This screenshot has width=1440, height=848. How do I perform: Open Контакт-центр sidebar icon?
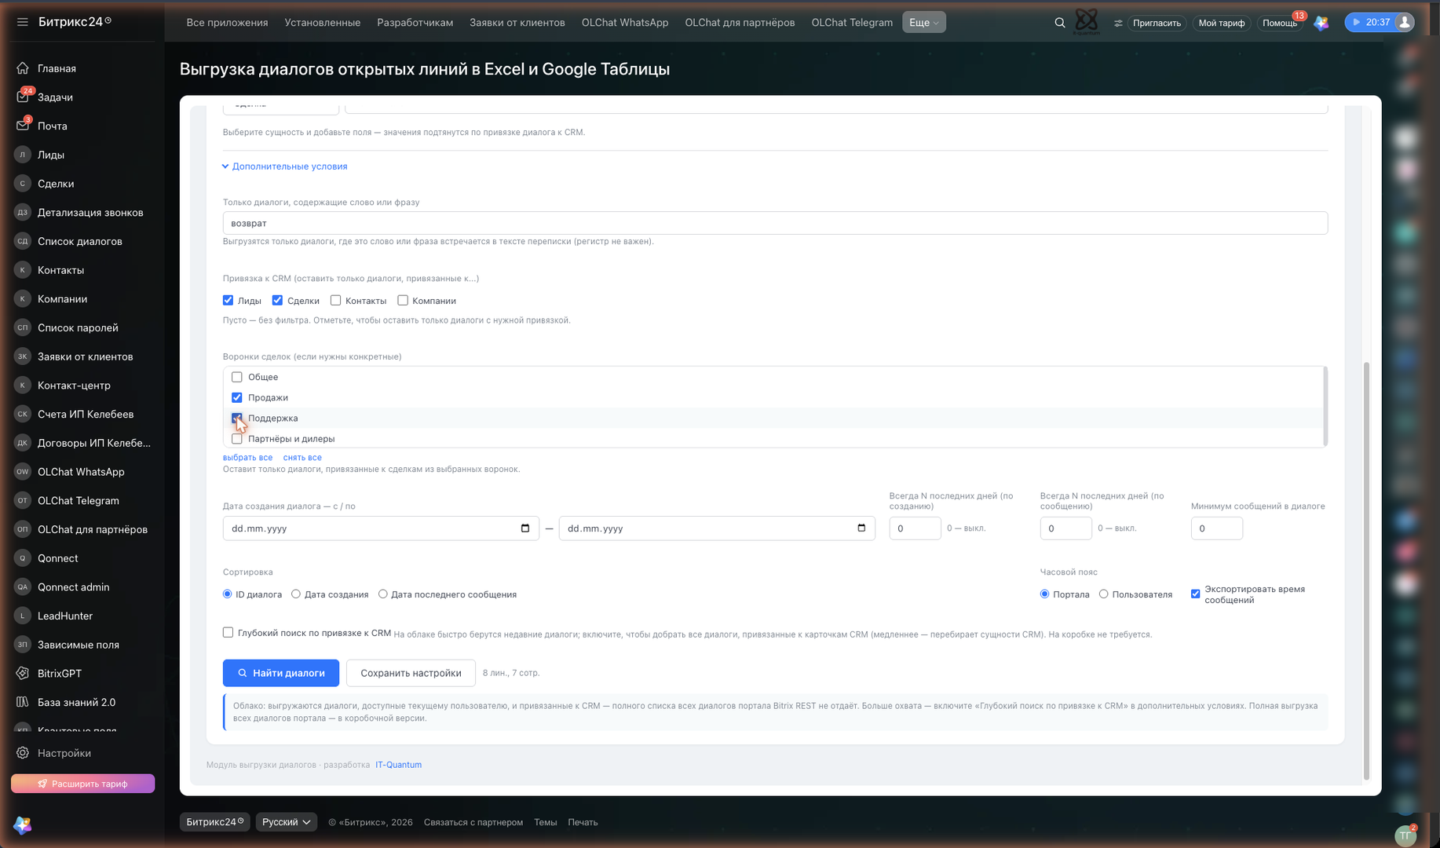point(23,386)
